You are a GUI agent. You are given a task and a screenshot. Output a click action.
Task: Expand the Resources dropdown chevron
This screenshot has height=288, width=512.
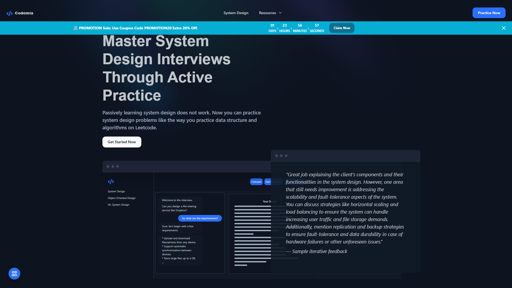click(x=280, y=13)
